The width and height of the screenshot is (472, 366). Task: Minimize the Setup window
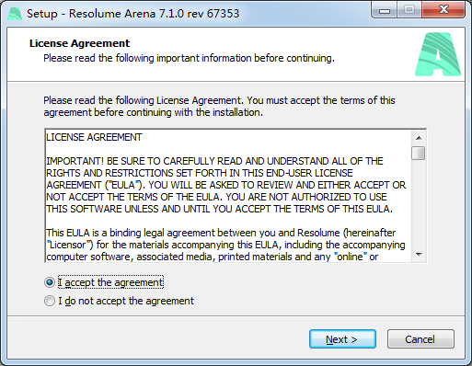pos(385,10)
